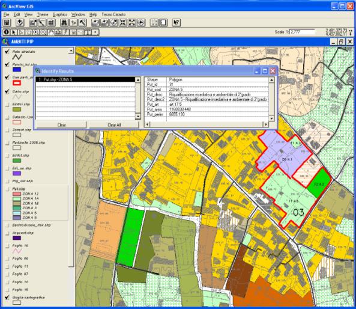The image size is (356, 309).
Task: Click the Put_art value art 17.5
Action: tap(175, 104)
